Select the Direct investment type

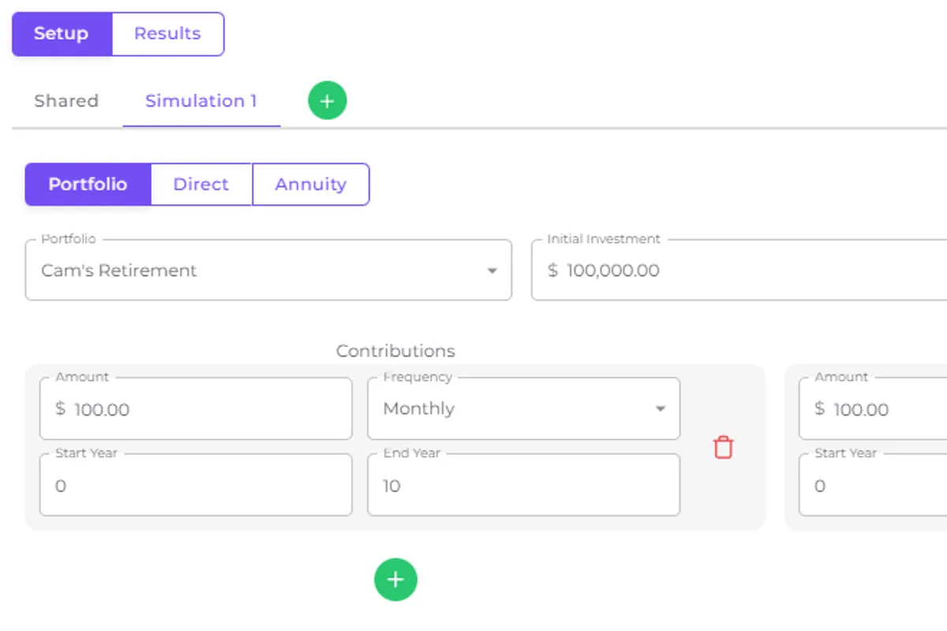point(200,184)
